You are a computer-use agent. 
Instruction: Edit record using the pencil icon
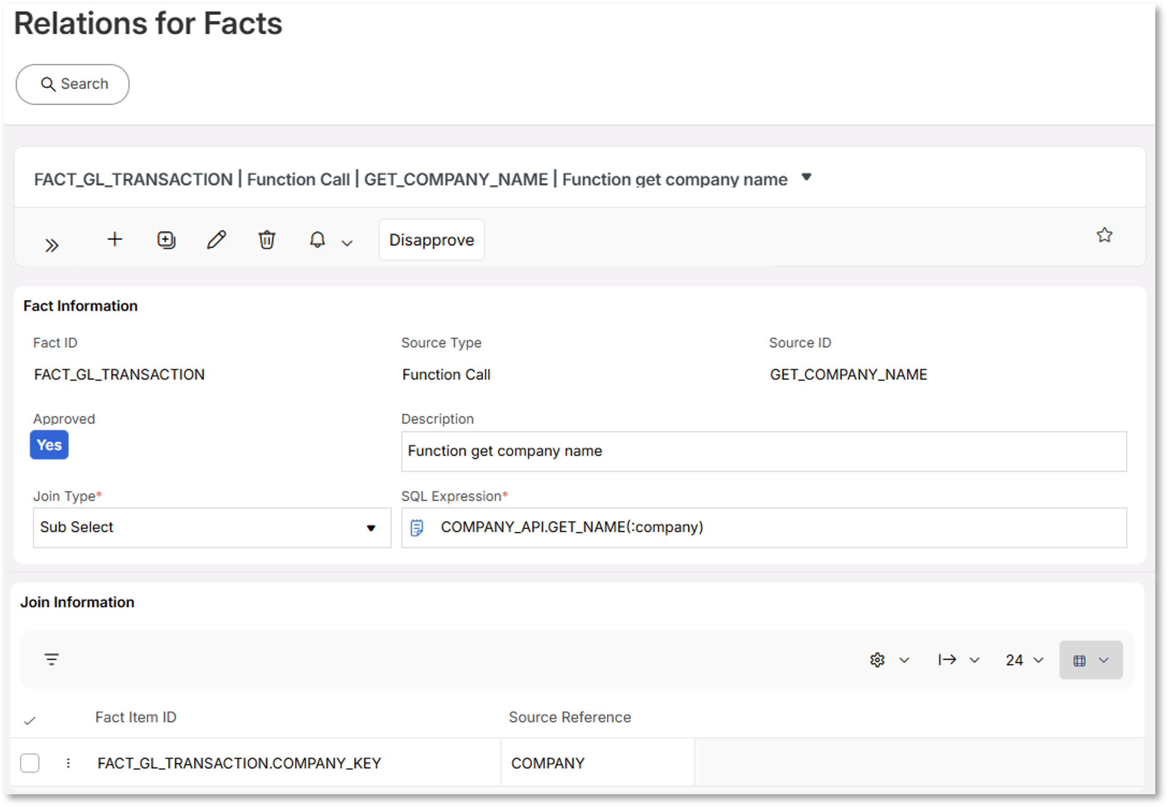click(216, 239)
